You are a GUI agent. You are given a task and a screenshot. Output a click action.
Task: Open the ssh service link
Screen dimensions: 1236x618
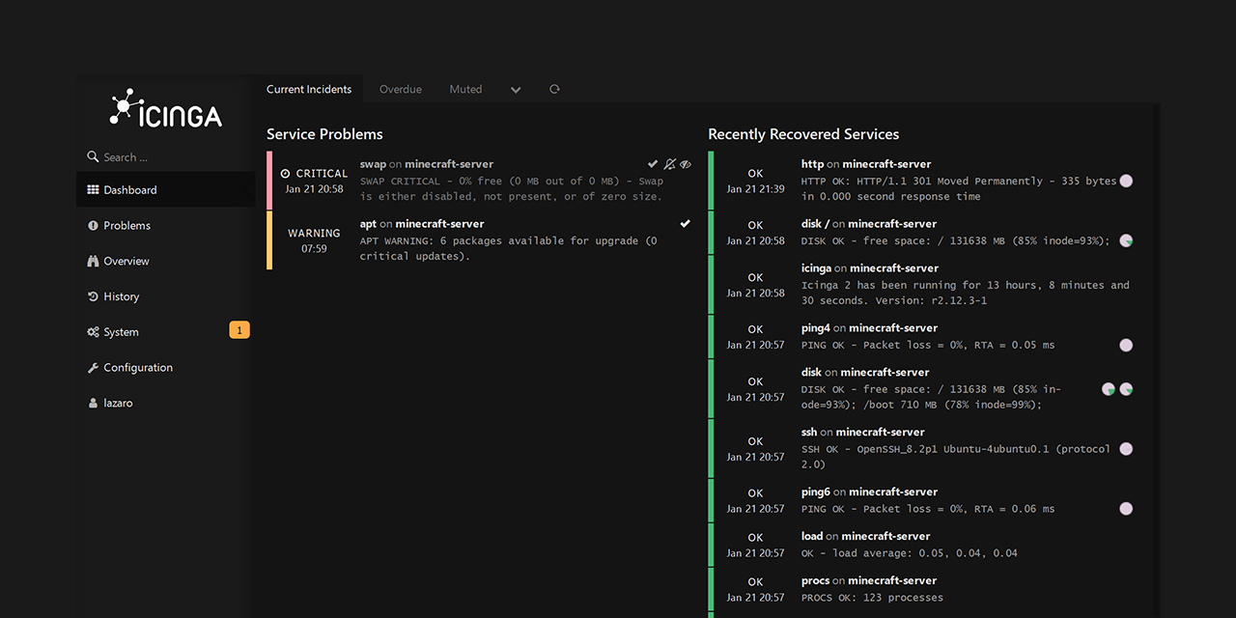(x=809, y=433)
